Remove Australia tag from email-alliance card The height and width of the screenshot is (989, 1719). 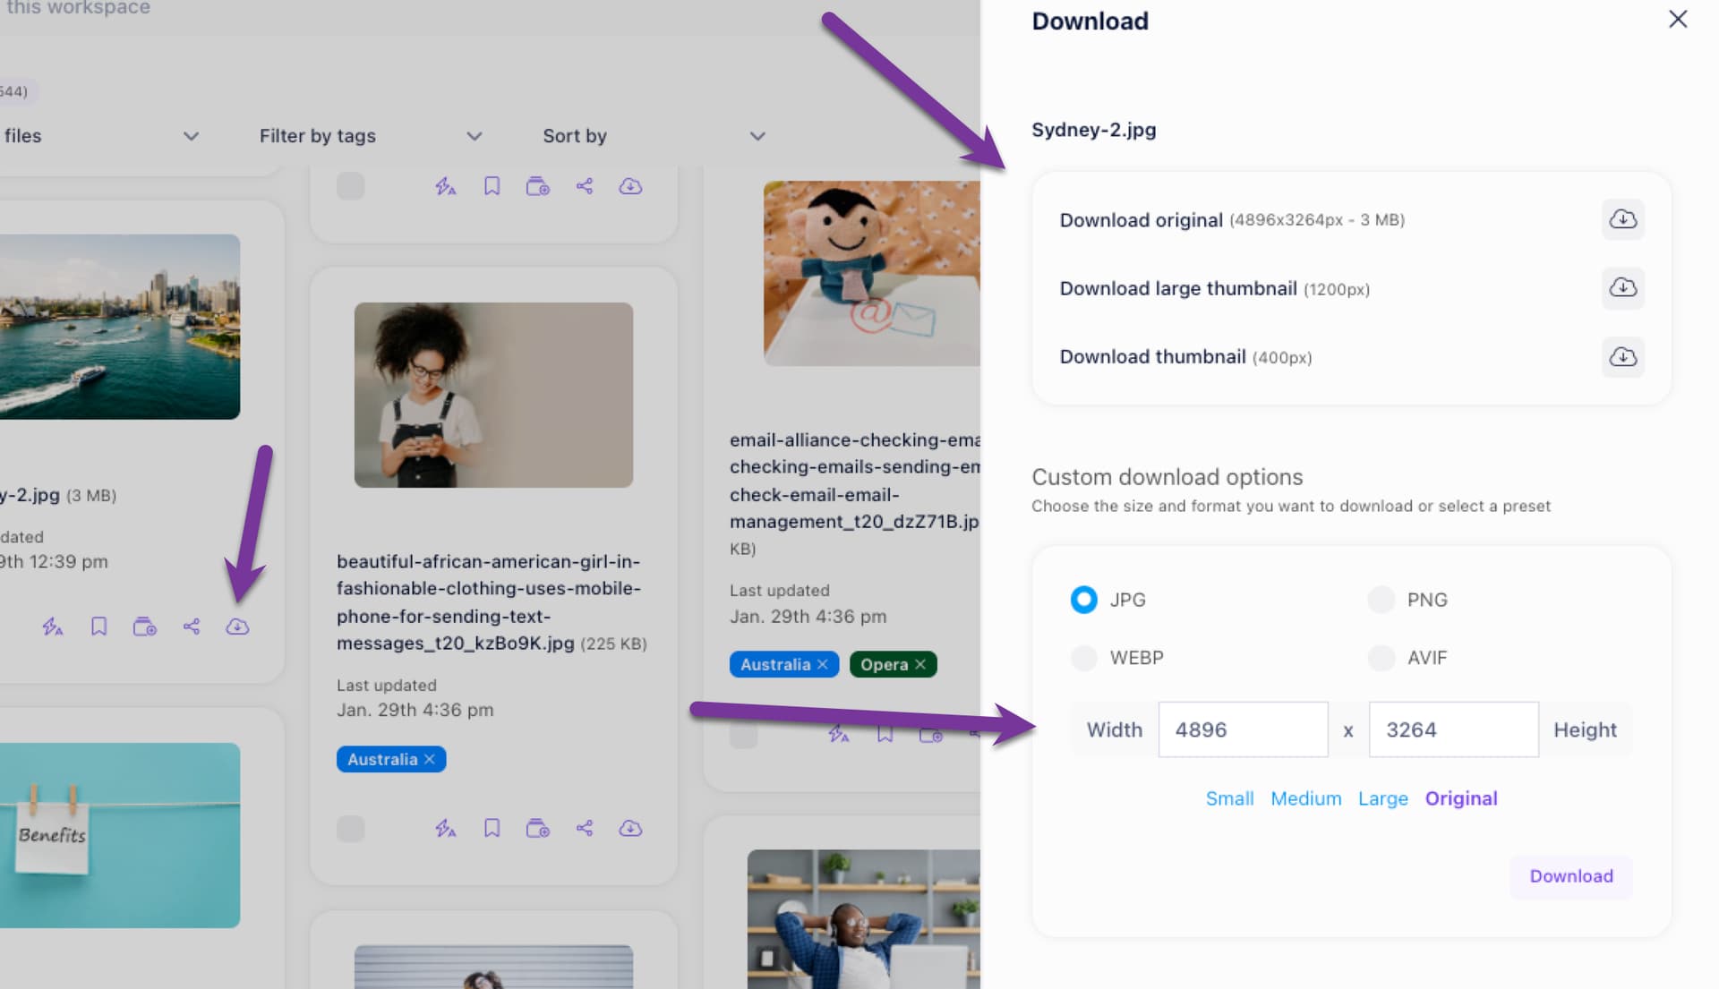pos(822,664)
